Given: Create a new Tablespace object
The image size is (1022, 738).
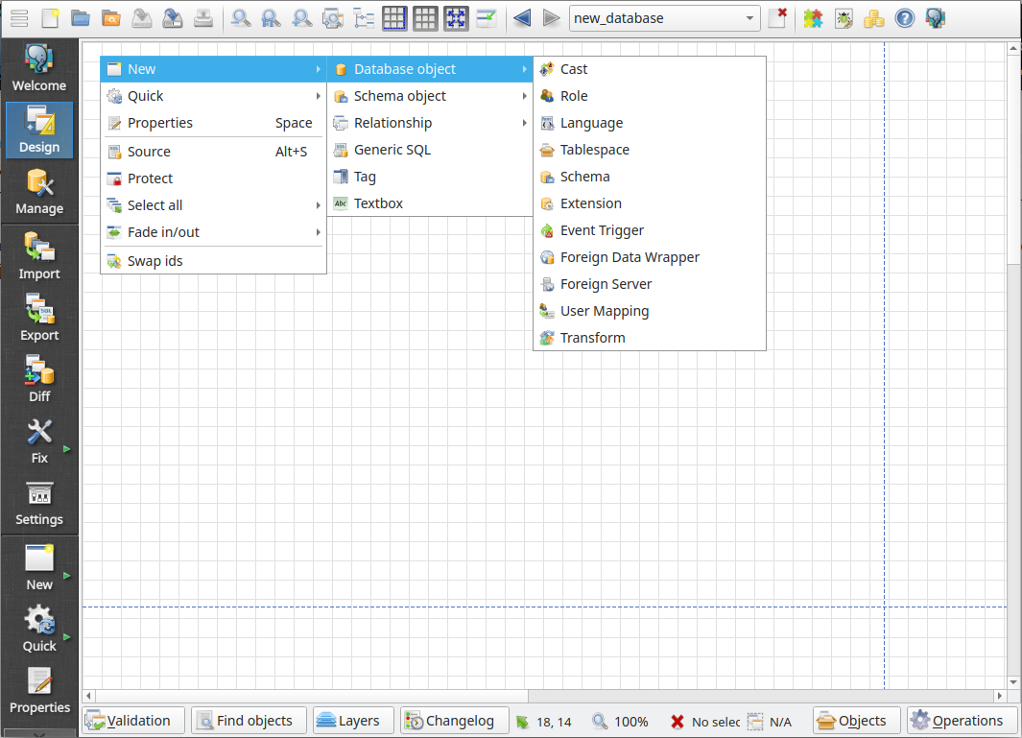Looking at the screenshot, I should click(649, 150).
